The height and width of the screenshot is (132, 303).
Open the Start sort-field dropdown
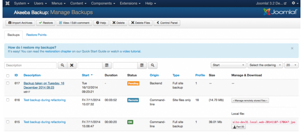click(229, 65)
